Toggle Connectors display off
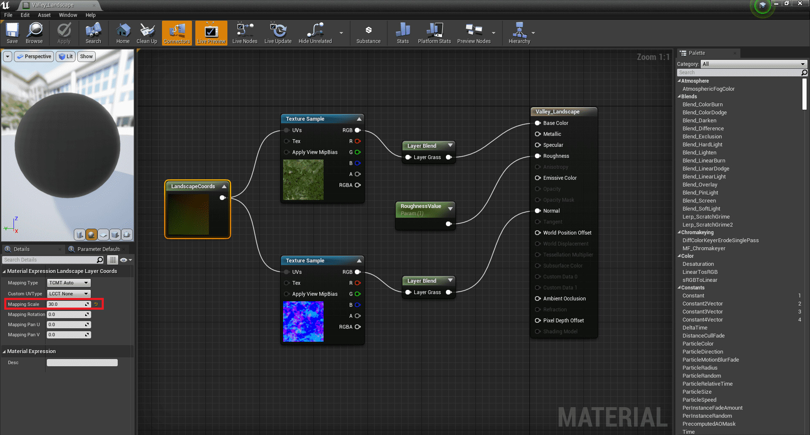Screen dimensions: 810x435 (x=177, y=33)
